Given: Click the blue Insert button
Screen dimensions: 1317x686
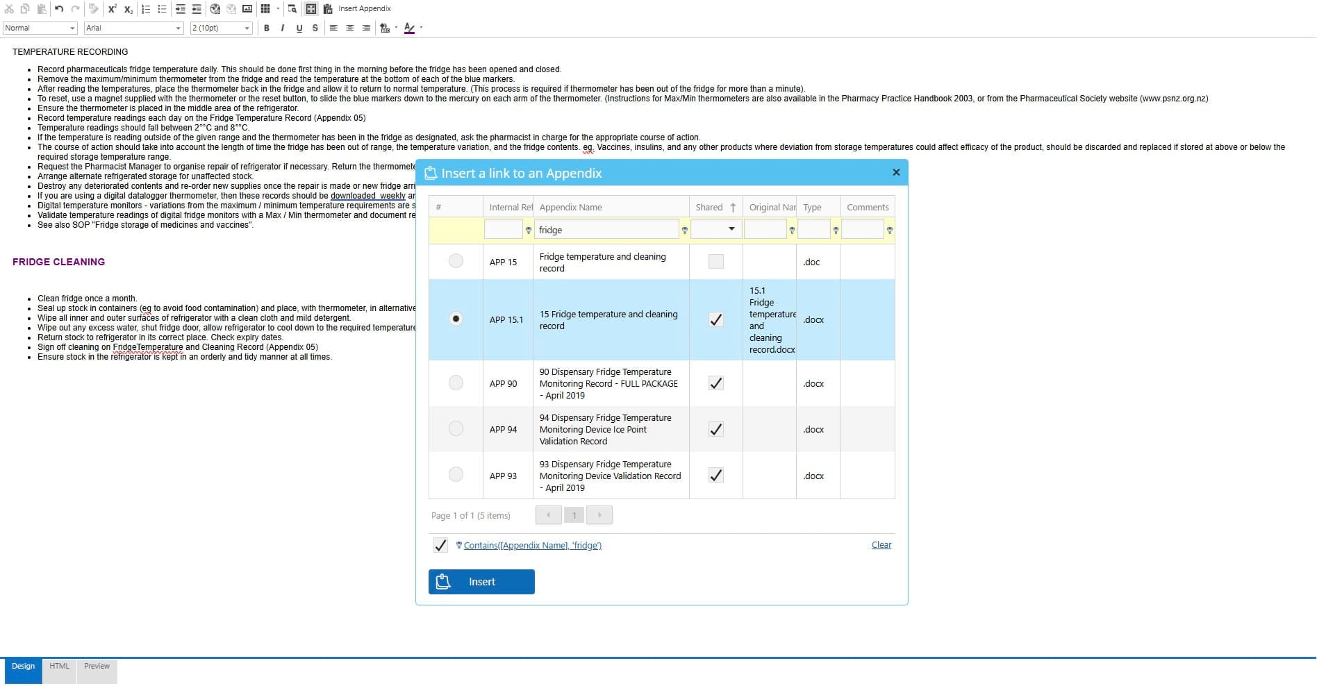Looking at the screenshot, I should coord(481,582).
